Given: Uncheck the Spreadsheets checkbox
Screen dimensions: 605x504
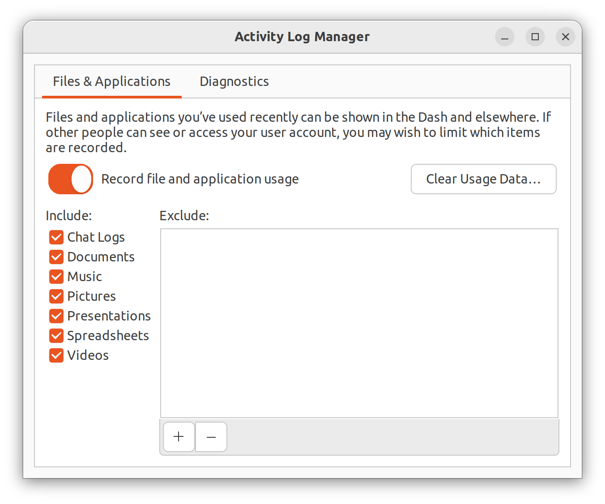Looking at the screenshot, I should pyautogui.click(x=56, y=336).
